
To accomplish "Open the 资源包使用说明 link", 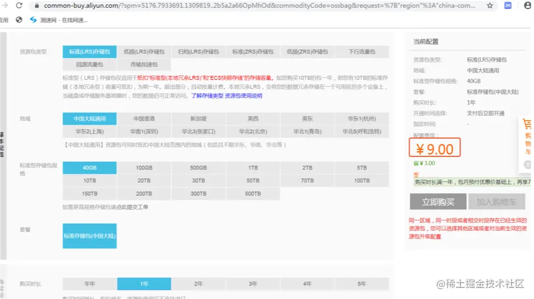I will [243, 96].
